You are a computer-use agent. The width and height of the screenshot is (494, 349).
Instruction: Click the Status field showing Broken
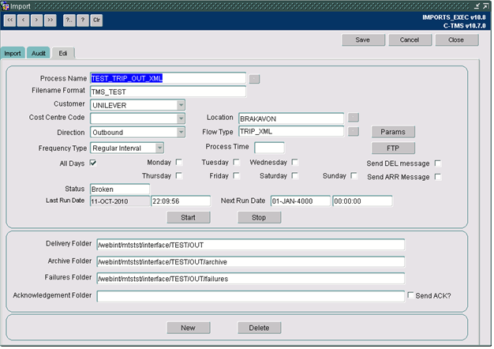[120, 190]
